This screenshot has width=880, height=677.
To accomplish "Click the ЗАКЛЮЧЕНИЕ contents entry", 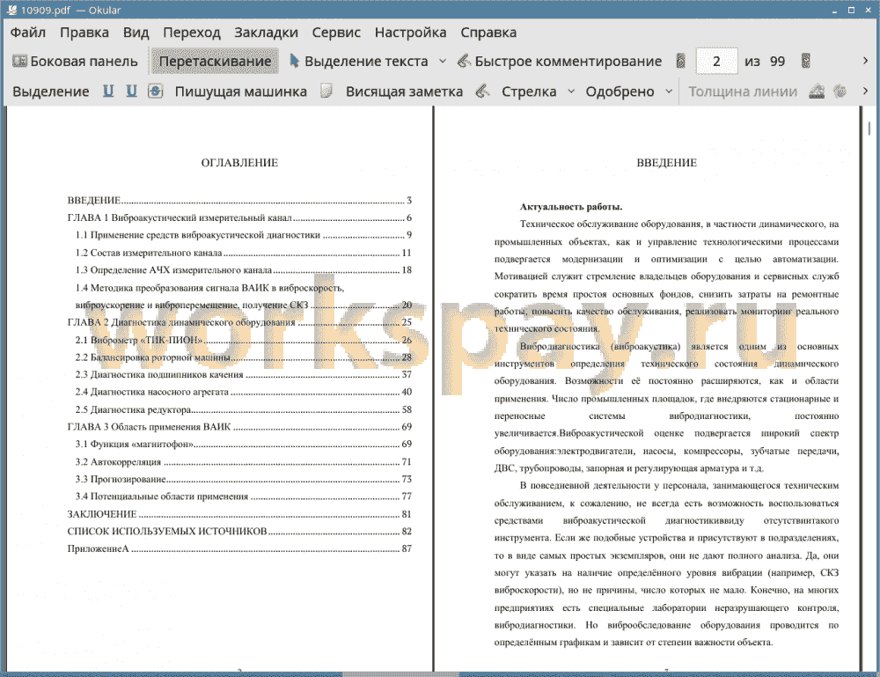I will pyautogui.click(x=239, y=514).
